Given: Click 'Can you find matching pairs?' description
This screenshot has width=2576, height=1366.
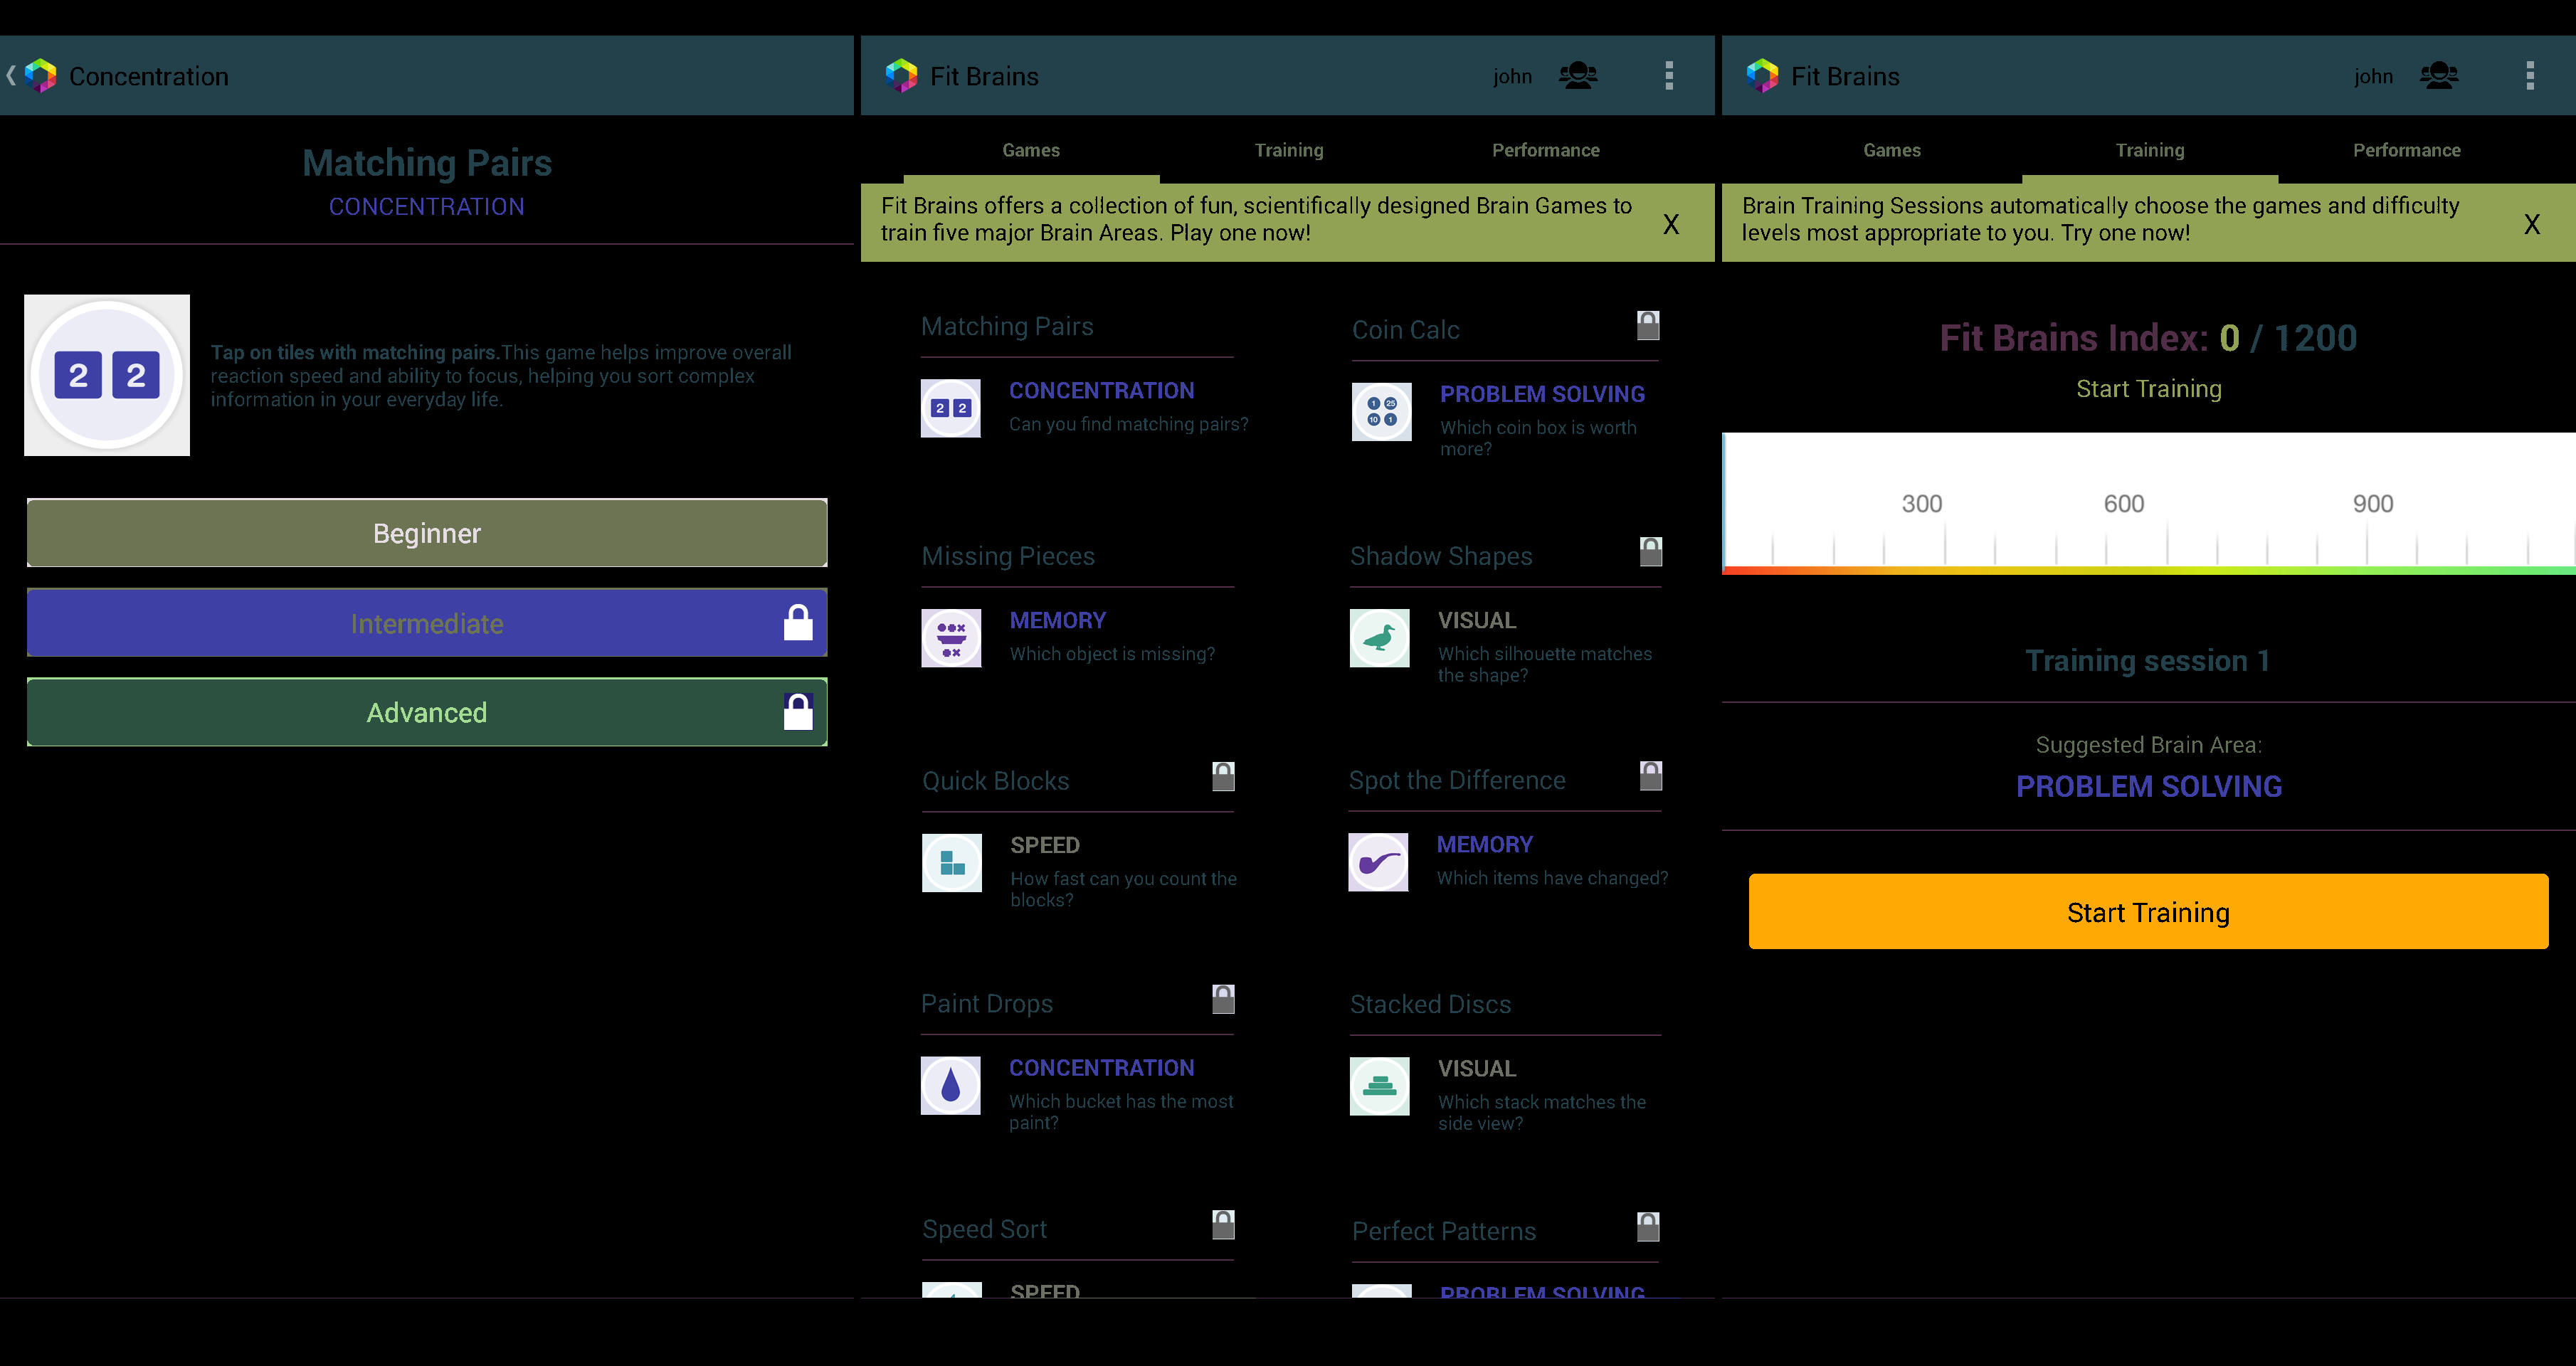Looking at the screenshot, I should [1129, 424].
